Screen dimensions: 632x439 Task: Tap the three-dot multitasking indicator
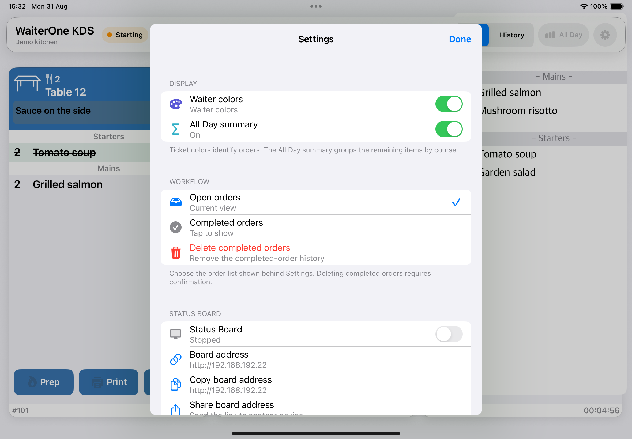click(316, 6)
